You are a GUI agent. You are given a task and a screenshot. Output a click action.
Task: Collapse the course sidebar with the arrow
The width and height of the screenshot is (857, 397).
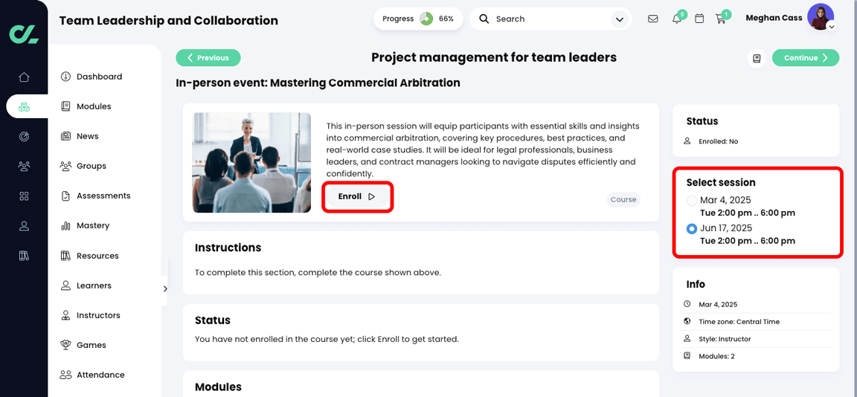coord(165,289)
